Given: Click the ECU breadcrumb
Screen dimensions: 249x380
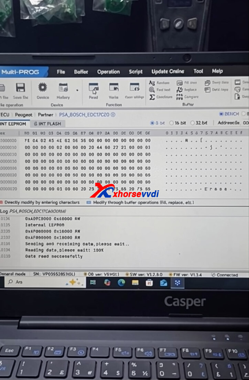Looking at the screenshot, I should tap(5, 114).
